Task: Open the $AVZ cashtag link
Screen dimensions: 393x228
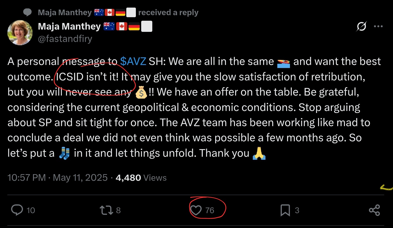Action: coord(133,61)
